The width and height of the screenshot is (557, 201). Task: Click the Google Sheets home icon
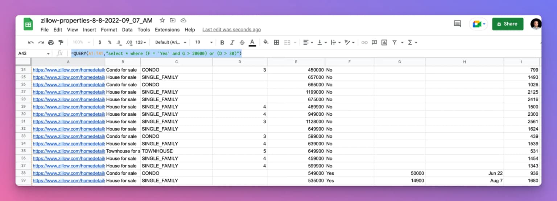(28, 25)
